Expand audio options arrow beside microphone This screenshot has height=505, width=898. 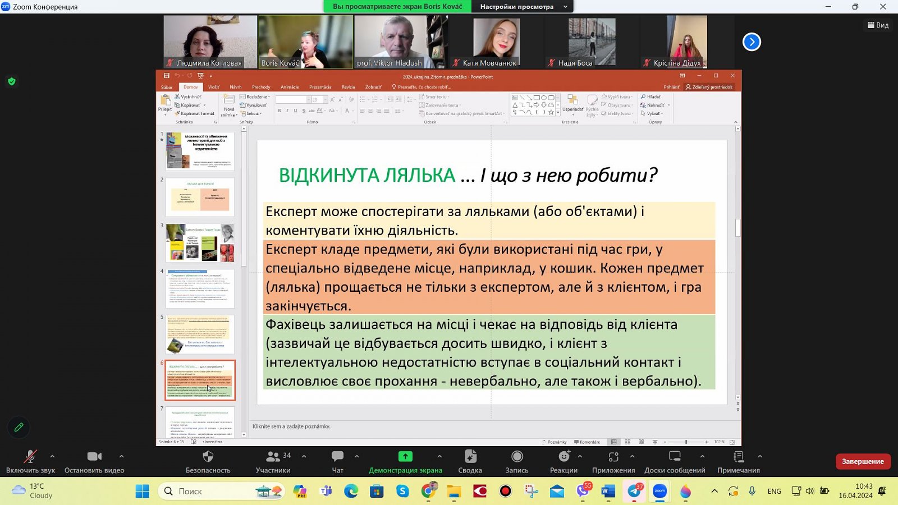(x=52, y=456)
